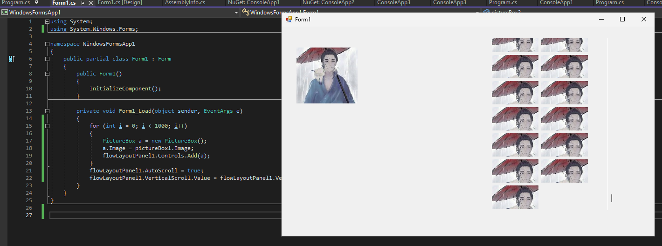Click the text 'namespace WindowsFormsApp1'
Viewport: 662px width, 246px height.
pos(93,44)
